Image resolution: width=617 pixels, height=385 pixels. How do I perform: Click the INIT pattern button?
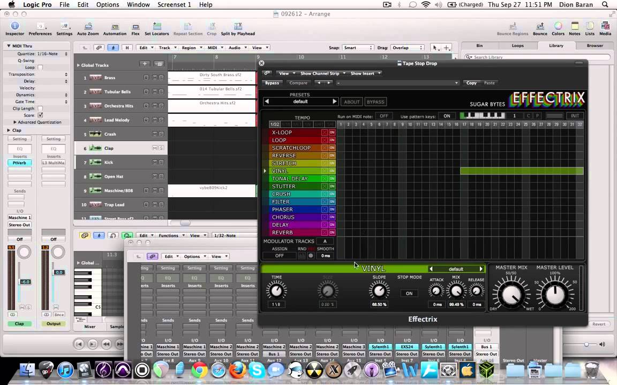coord(575,116)
